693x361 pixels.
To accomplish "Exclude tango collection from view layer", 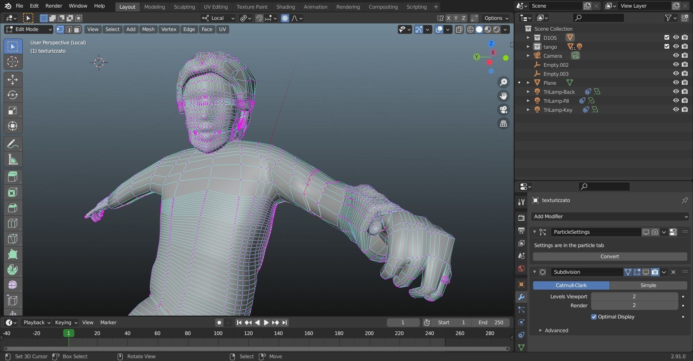I will click(667, 47).
